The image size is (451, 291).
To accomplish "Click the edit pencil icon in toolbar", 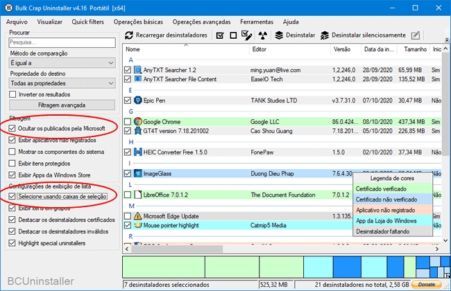I will click(x=415, y=35).
